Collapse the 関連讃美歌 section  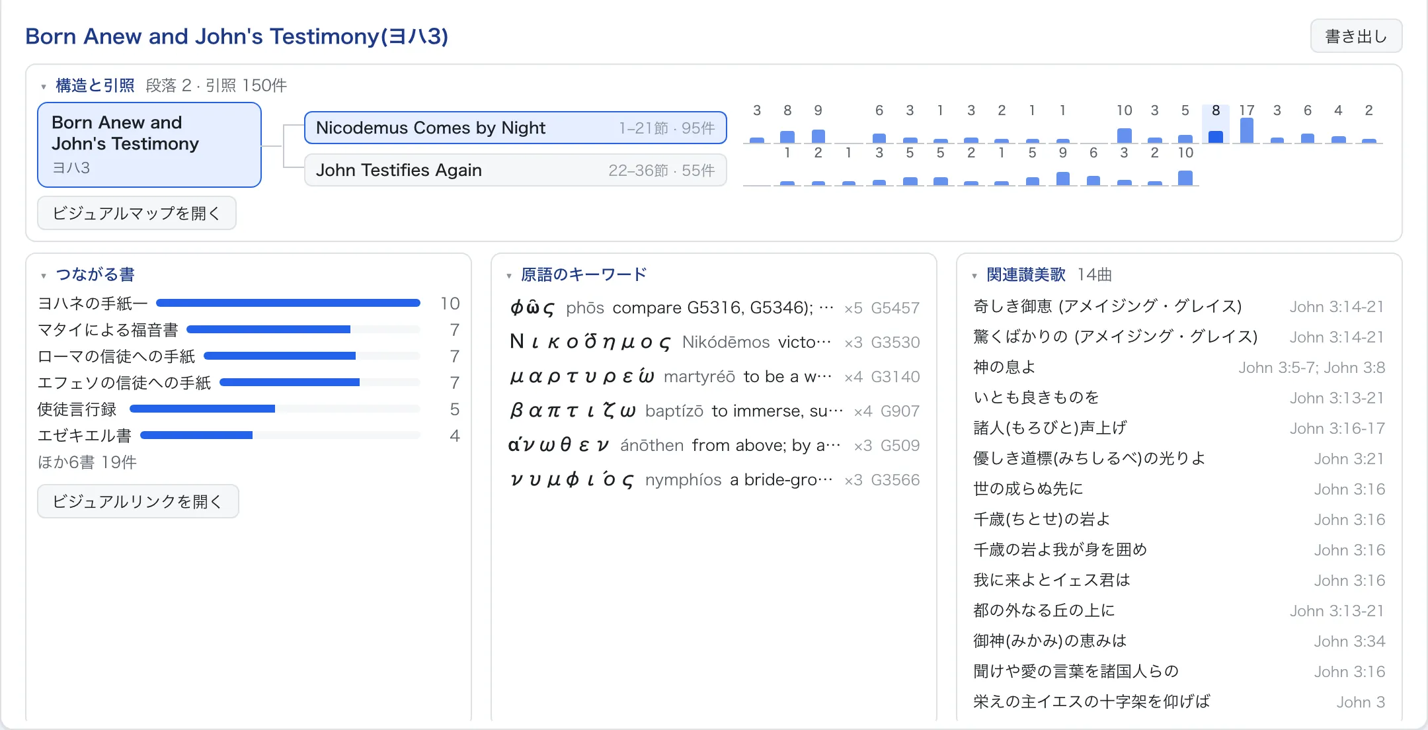point(1019,274)
